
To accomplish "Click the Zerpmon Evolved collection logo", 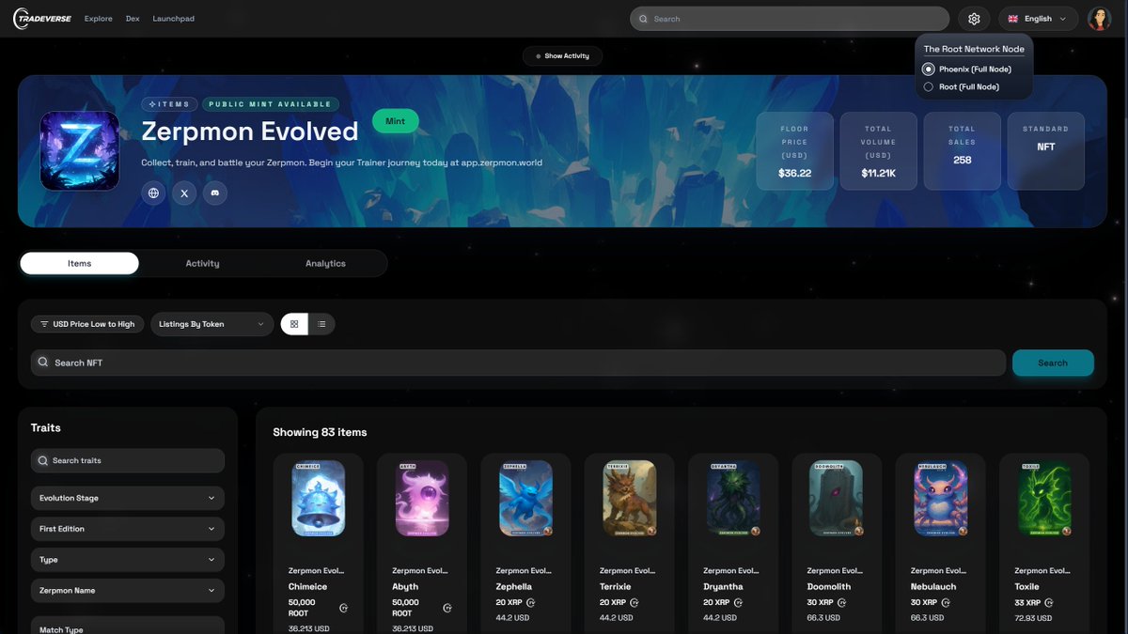I will point(80,151).
